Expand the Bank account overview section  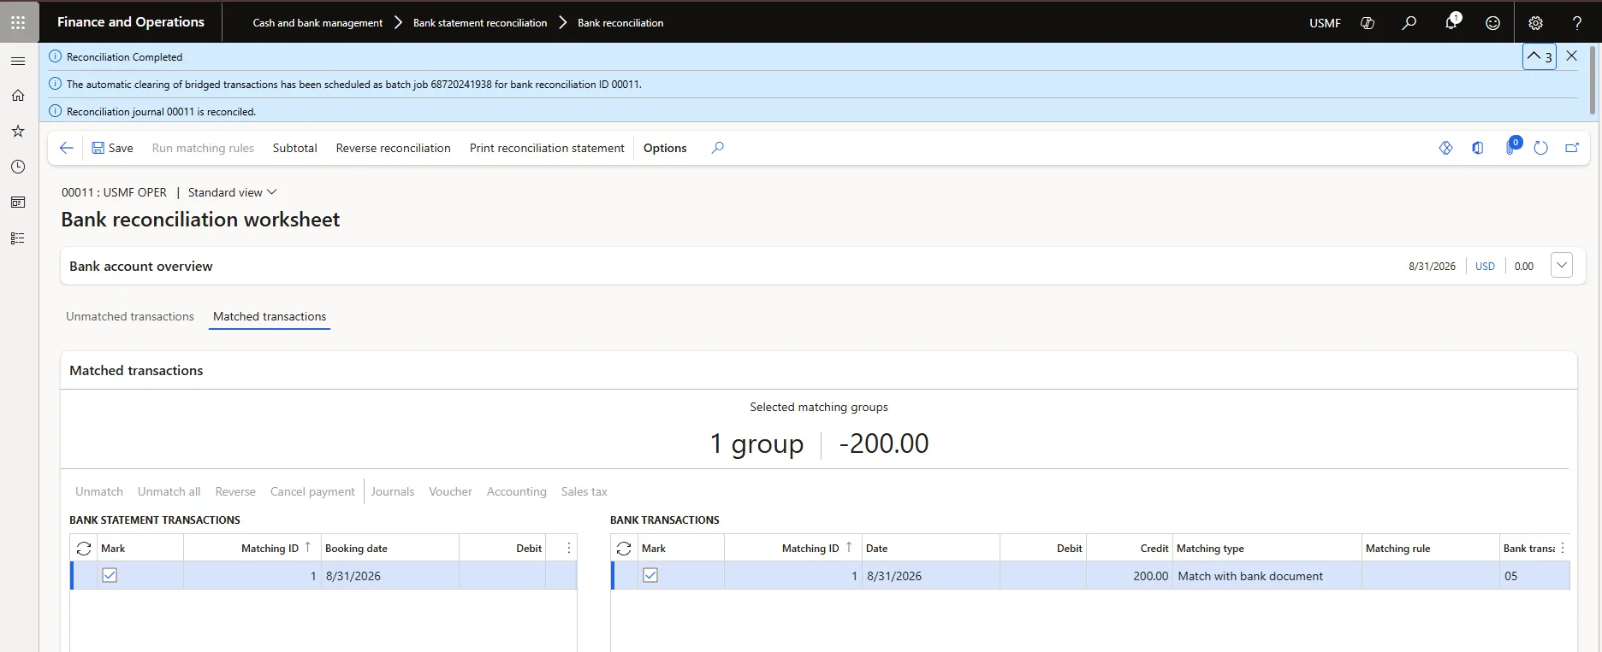[x=1562, y=266]
